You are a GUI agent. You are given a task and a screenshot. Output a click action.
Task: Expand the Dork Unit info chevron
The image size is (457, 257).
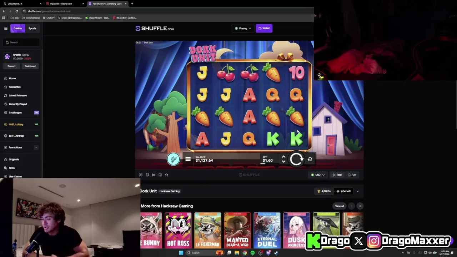(x=357, y=191)
